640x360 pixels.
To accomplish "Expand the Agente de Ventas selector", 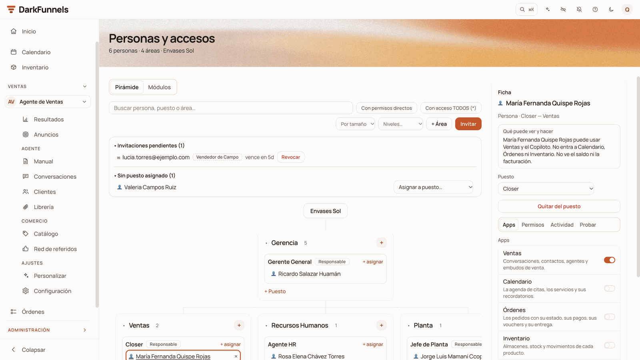I will [x=48, y=102].
